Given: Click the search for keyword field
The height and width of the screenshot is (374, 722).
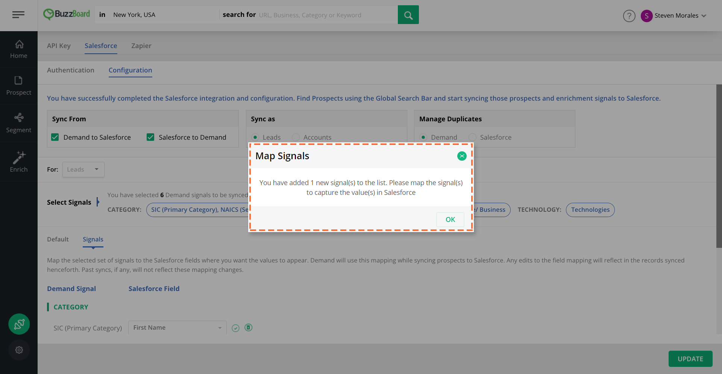Looking at the screenshot, I should pyautogui.click(x=327, y=15).
